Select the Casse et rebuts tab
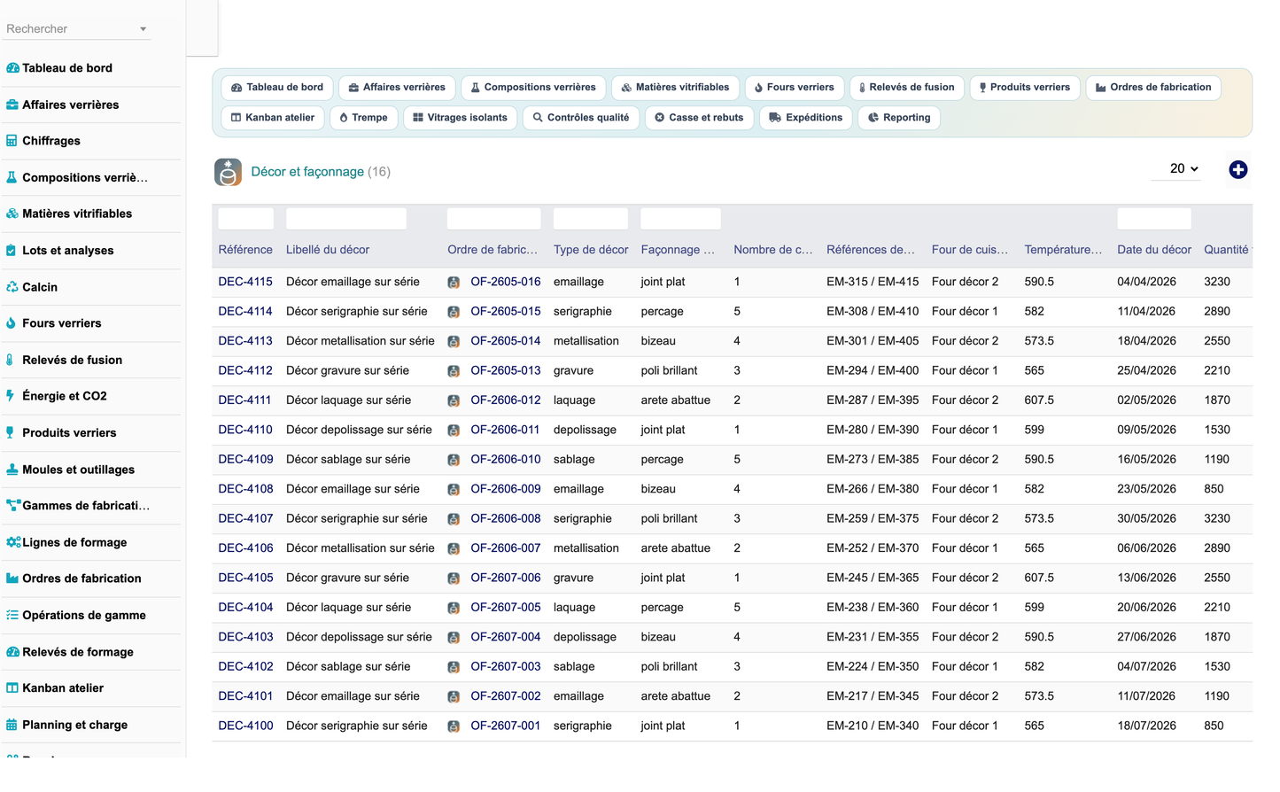Image resolution: width=1280 pixels, height=792 pixels. pyautogui.click(x=699, y=118)
